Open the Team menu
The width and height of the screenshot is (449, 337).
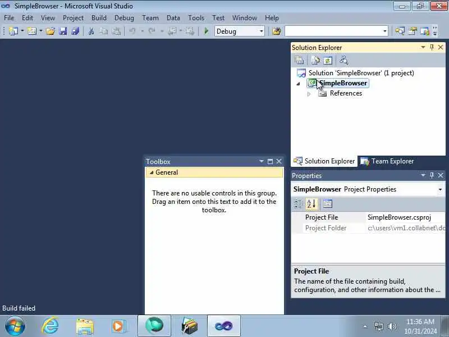pos(150,18)
